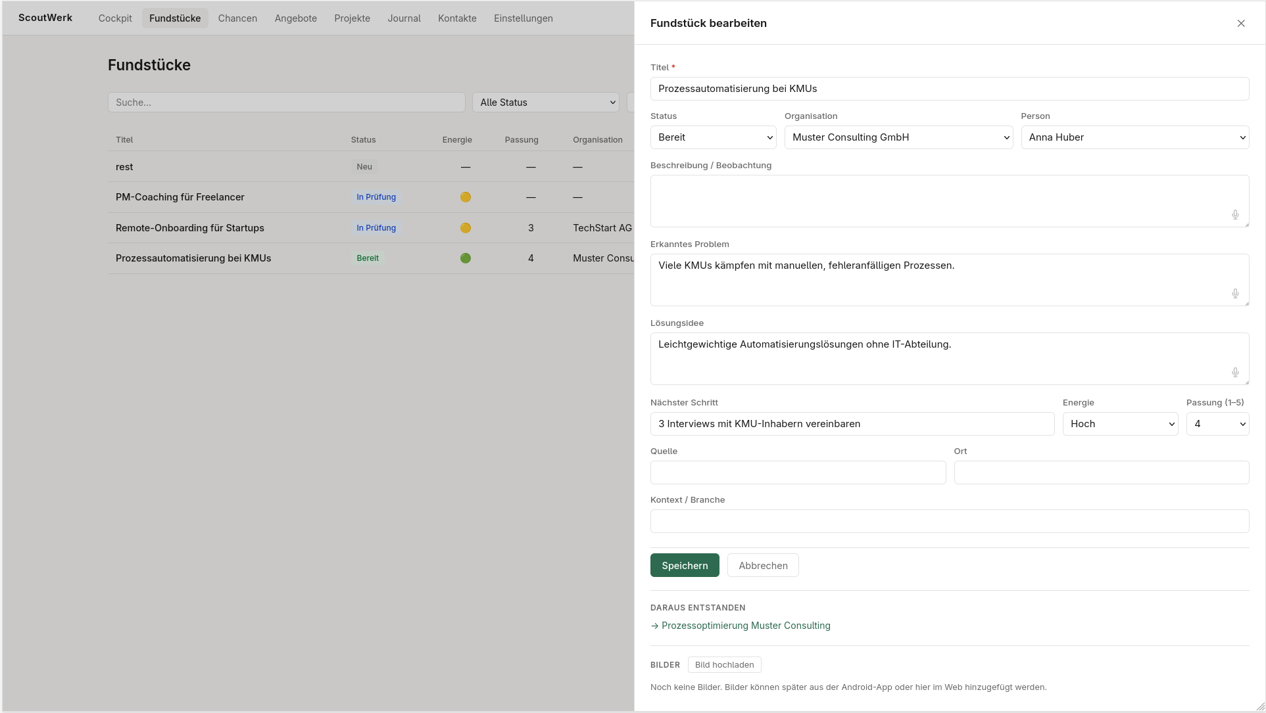Open the Passung (1–5) dropdown

[1217, 424]
